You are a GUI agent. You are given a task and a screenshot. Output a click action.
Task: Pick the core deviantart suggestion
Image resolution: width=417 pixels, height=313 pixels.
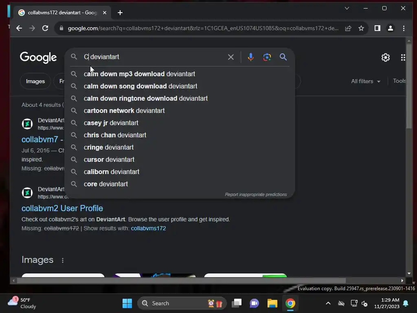pyautogui.click(x=180, y=184)
